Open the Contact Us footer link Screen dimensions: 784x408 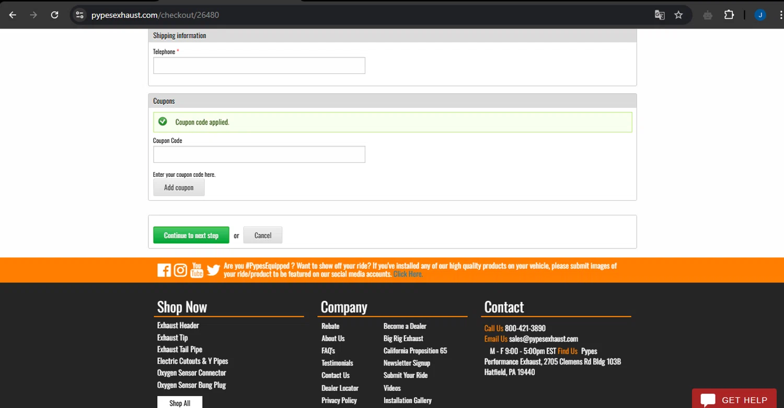336,375
